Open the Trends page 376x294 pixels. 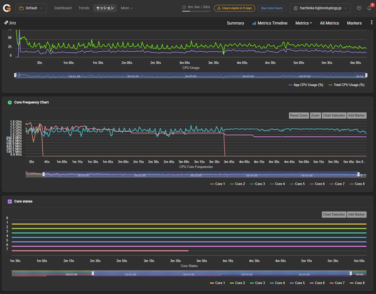(84, 8)
